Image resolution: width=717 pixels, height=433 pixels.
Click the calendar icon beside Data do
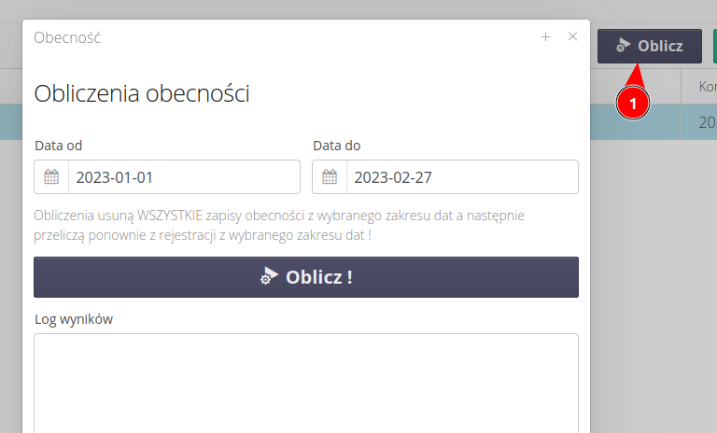330,177
